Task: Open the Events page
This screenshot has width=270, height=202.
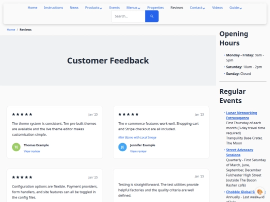Action: pos(114,7)
